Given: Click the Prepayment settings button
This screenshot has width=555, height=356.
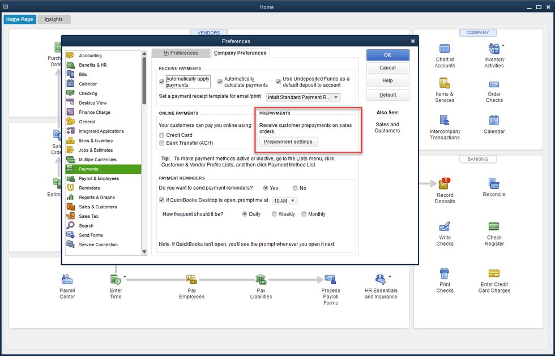Looking at the screenshot, I should click(x=288, y=141).
